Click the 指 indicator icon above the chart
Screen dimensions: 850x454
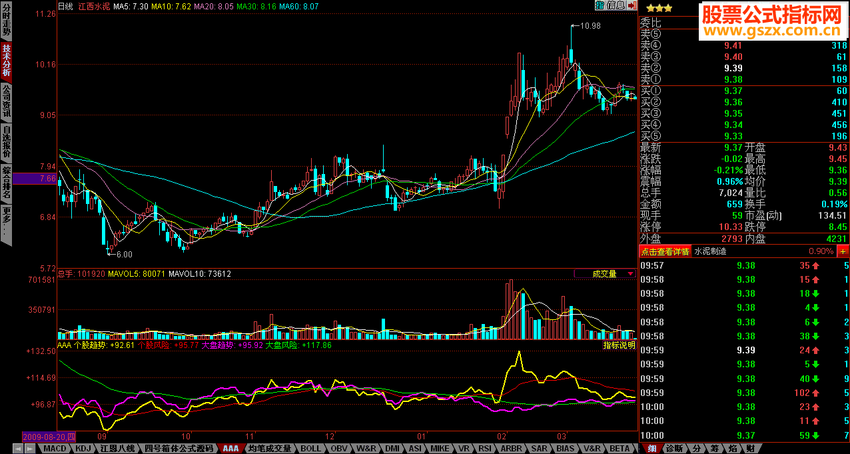600,5
